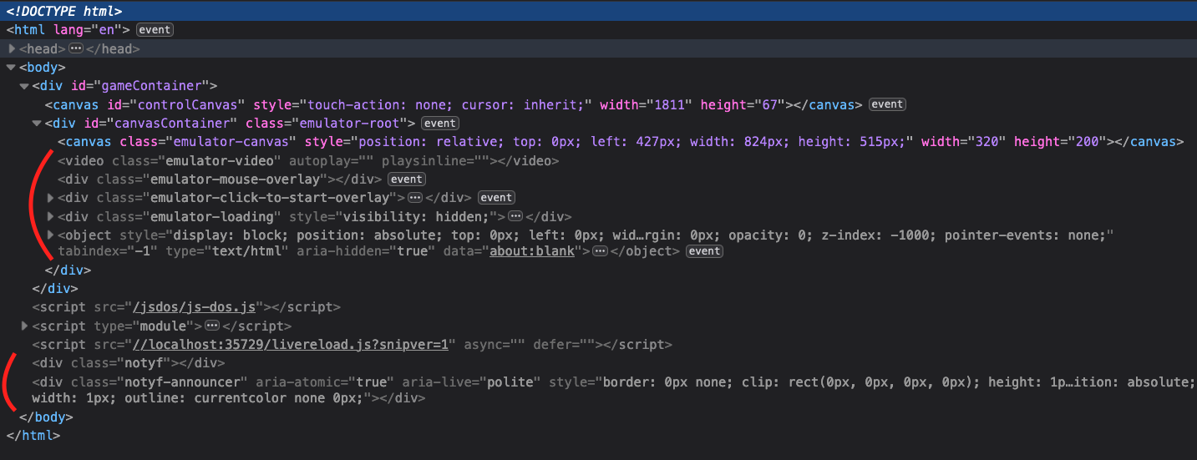This screenshot has height=460, width=1197.
Task: Collapse the gameContainer div node
Action: pyautogui.click(x=25, y=86)
